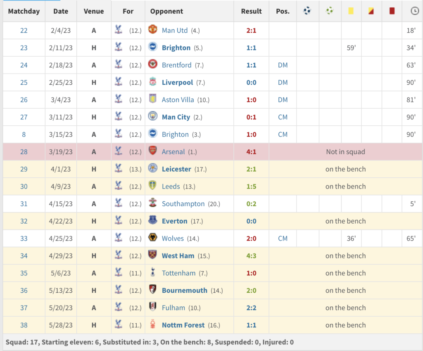Click the Tottenham club crest
Image resolution: width=423 pixels, height=351 pixels.
[153, 272]
